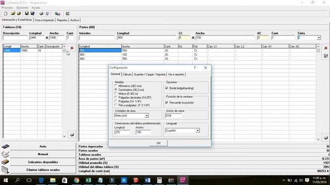Click the edit icon under Partes red X
The width and height of the screenshot is (330, 185).
coord(326,56)
